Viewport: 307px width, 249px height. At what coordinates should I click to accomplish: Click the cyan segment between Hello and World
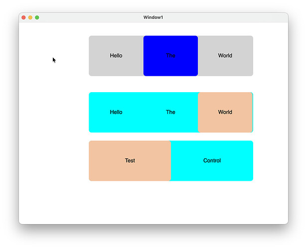click(170, 112)
